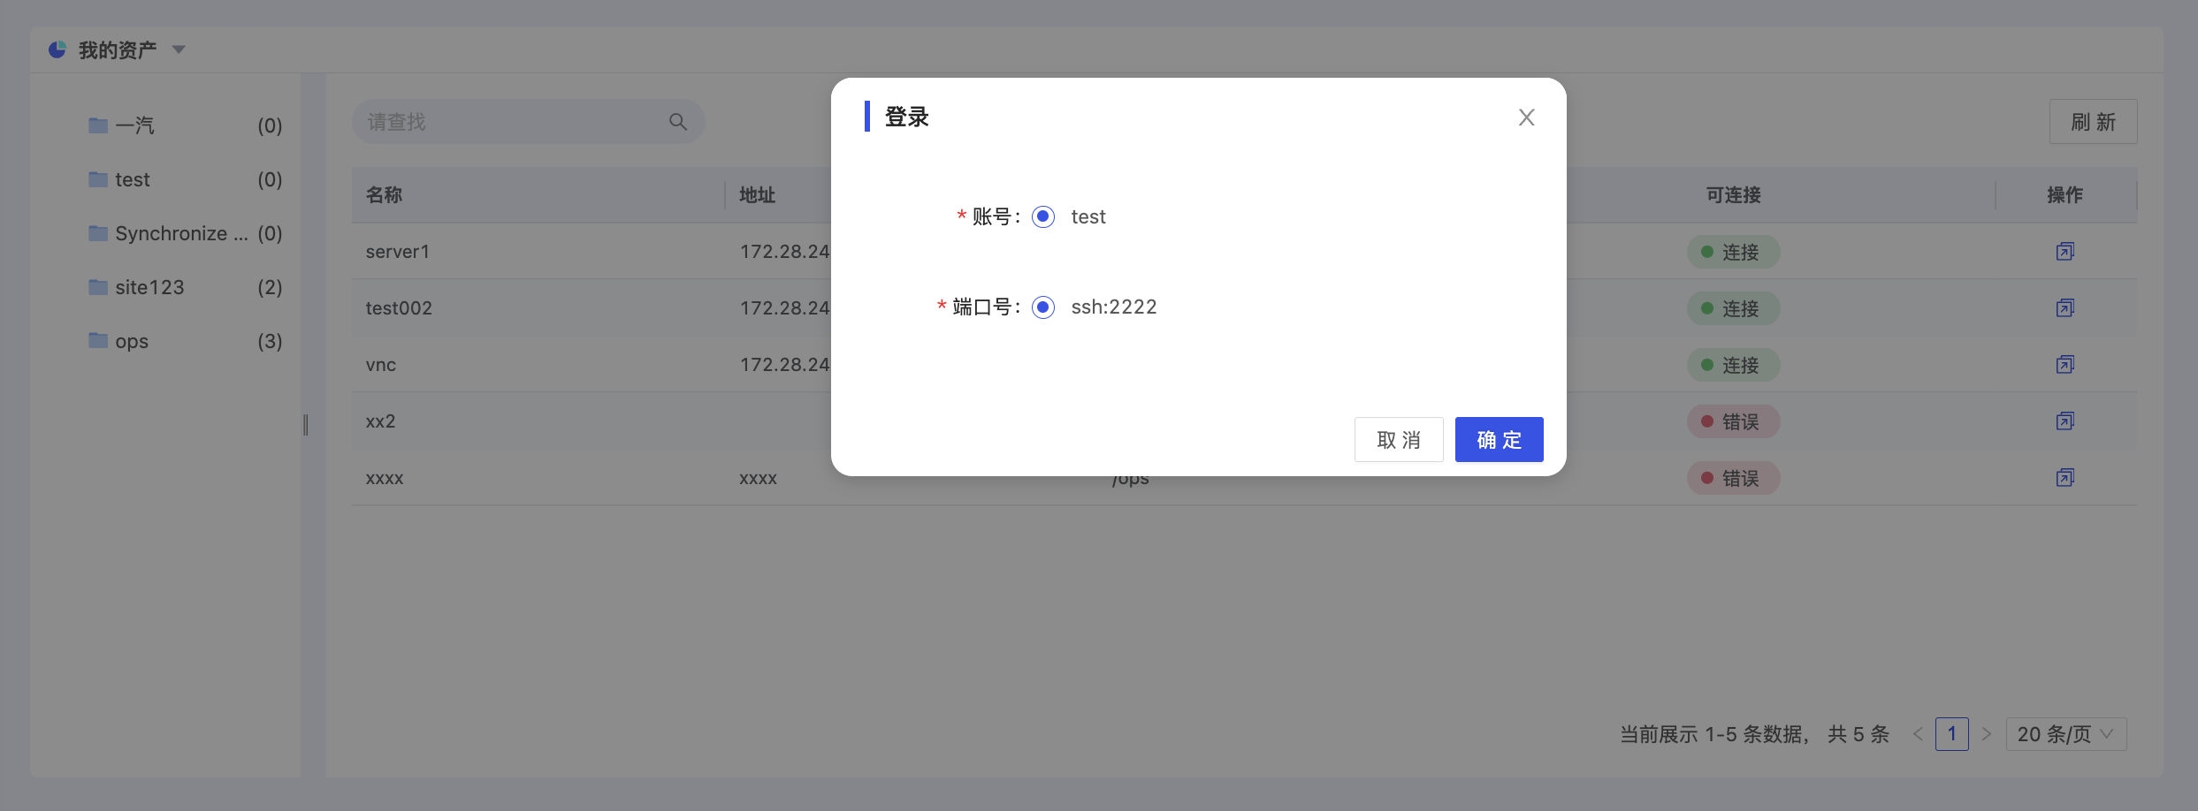This screenshot has height=811, width=2198.
Task: Click connect icon for server1 row
Action: pyautogui.click(x=2064, y=252)
